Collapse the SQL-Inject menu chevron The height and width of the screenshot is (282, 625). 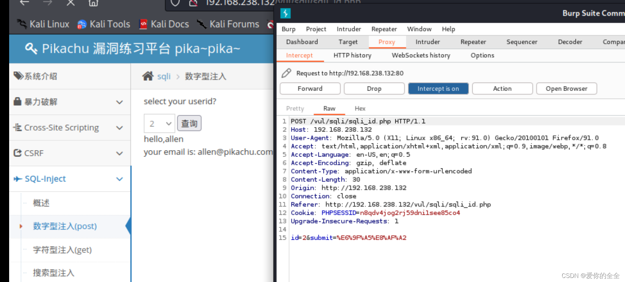click(x=119, y=179)
